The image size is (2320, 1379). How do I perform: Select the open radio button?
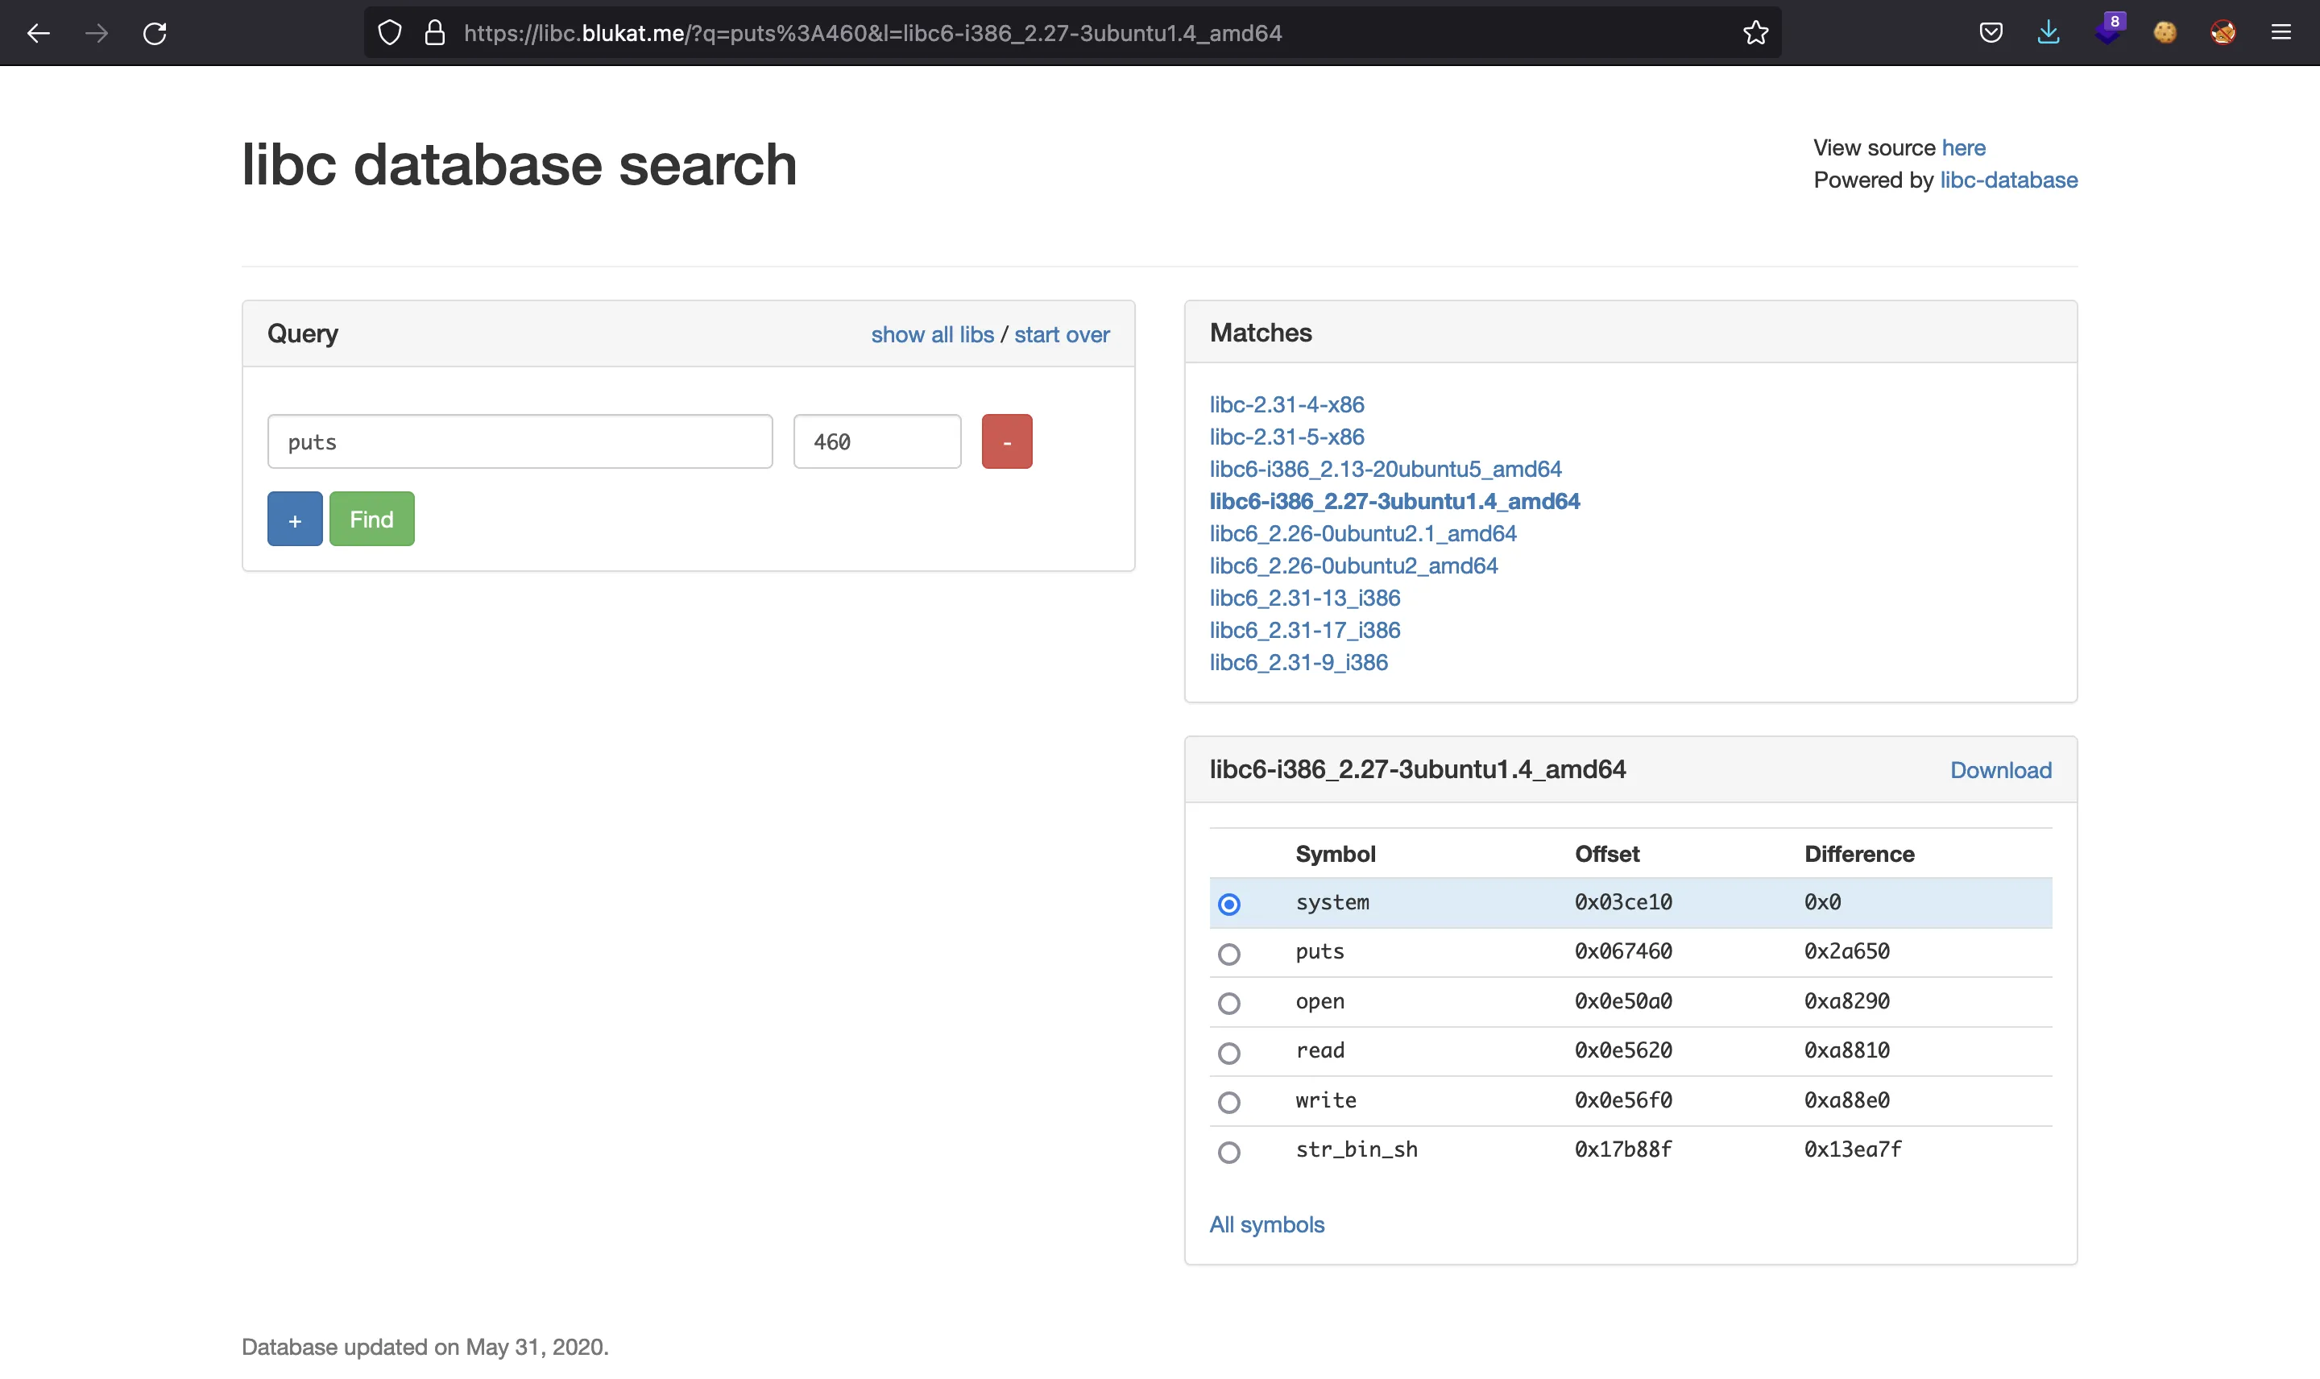click(1229, 1004)
